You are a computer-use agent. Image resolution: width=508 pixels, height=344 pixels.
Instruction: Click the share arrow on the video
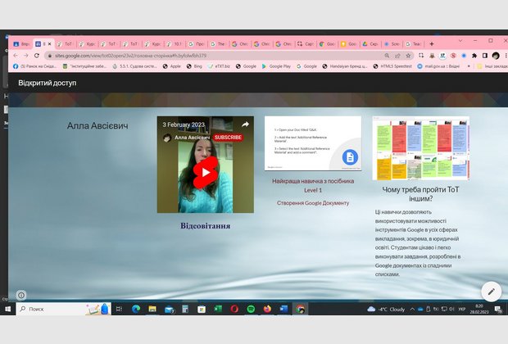[x=244, y=124]
